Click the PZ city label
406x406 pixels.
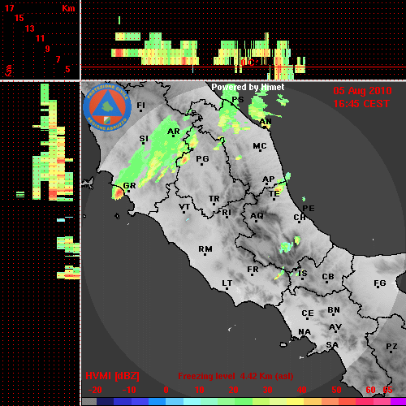pos(391,347)
